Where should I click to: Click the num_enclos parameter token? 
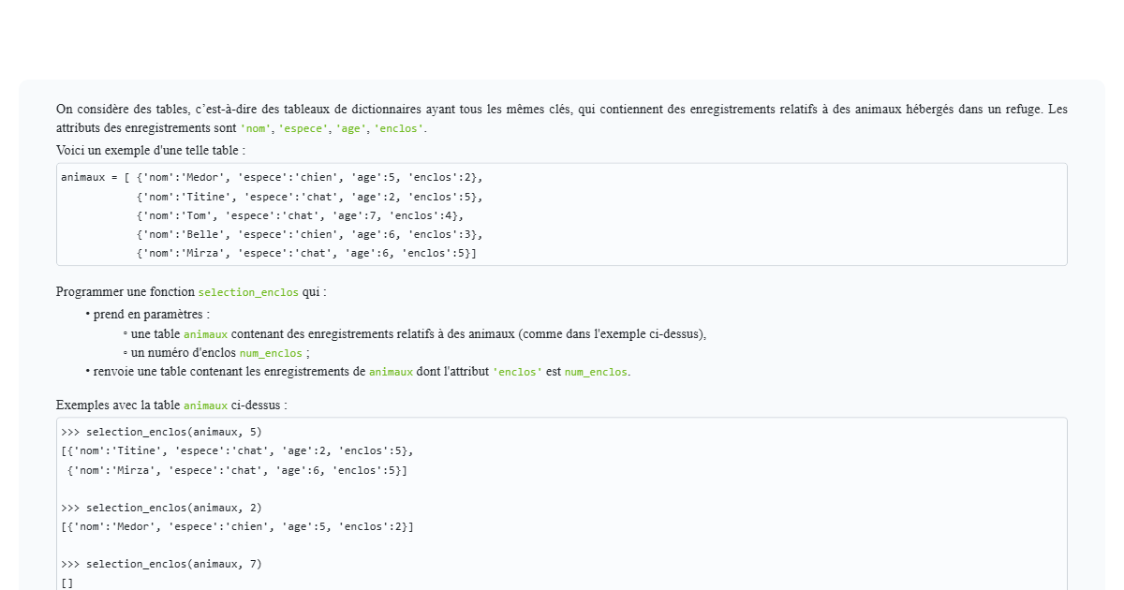tap(271, 353)
